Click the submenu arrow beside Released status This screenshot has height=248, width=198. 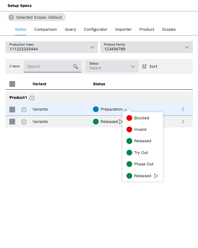(120, 121)
